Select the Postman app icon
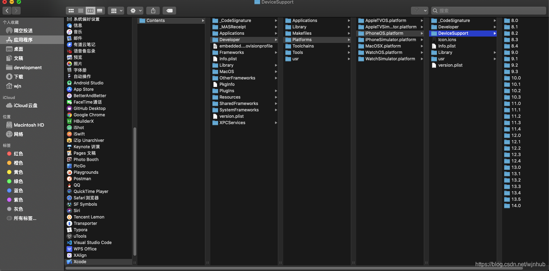The height and width of the screenshot is (271, 549). click(x=69, y=179)
